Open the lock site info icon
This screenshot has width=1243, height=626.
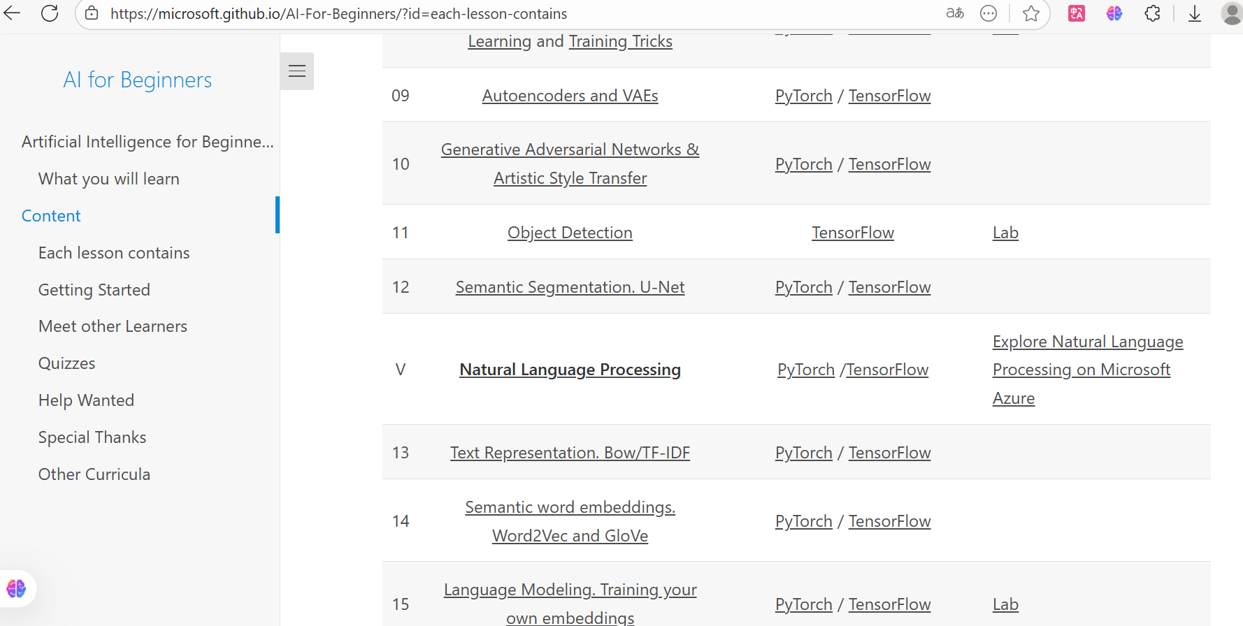coord(92,13)
